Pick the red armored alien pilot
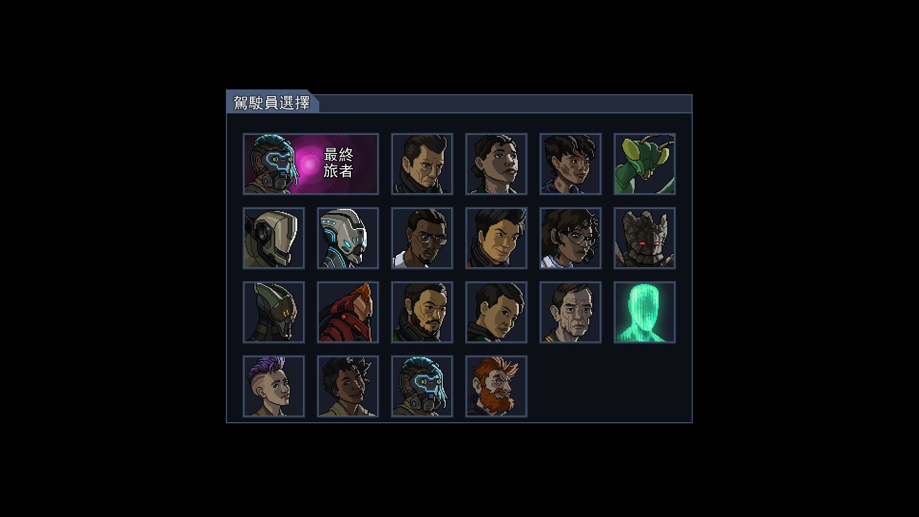 tap(348, 312)
